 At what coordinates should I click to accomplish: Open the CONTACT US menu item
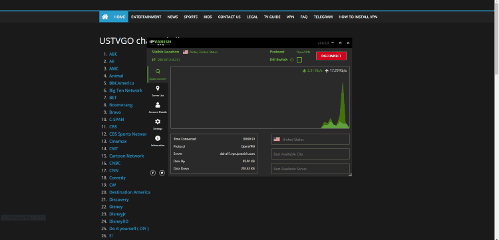click(229, 17)
